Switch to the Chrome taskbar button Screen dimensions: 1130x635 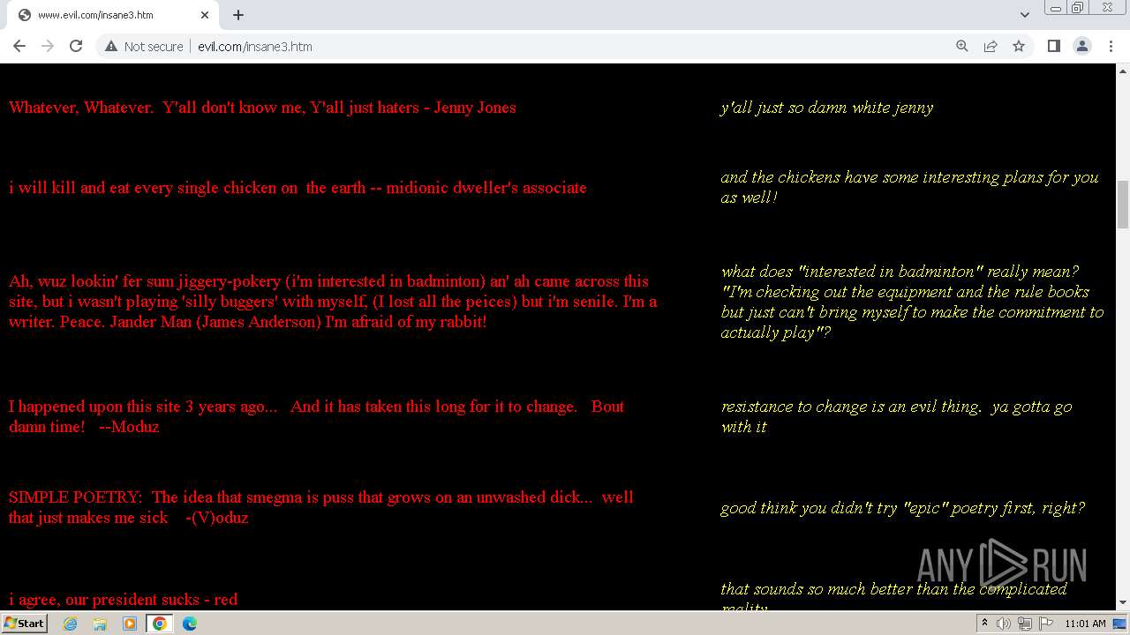click(x=160, y=624)
